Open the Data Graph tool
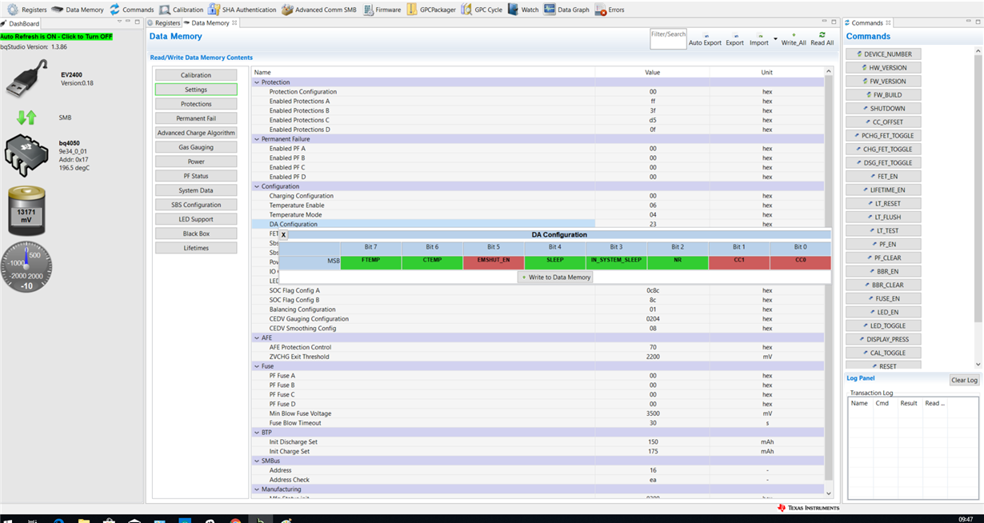The width and height of the screenshot is (984, 523). pos(566,10)
